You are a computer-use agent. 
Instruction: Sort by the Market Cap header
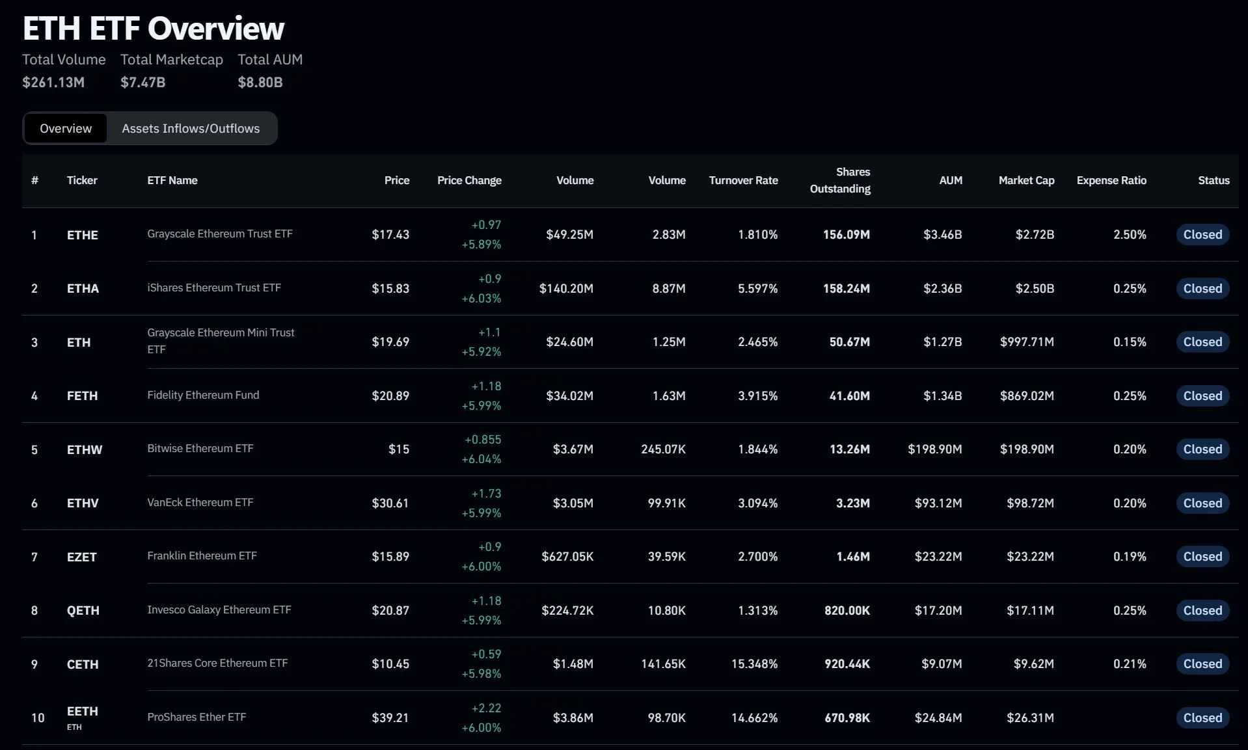(1026, 180)
